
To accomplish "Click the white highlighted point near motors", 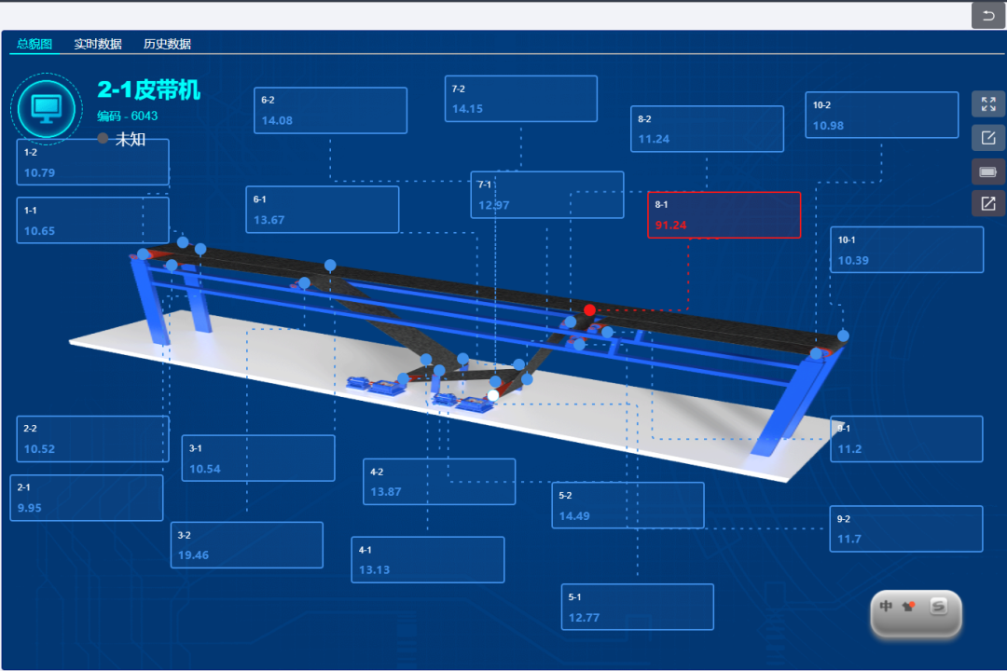I will click(x=492, y=395).
